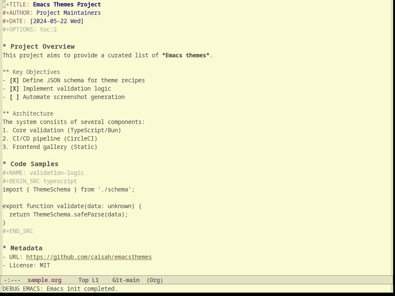Click the '#+DATE:' keyword
Viewport: 395px width, 296px height.
click(x=14, y=21)
